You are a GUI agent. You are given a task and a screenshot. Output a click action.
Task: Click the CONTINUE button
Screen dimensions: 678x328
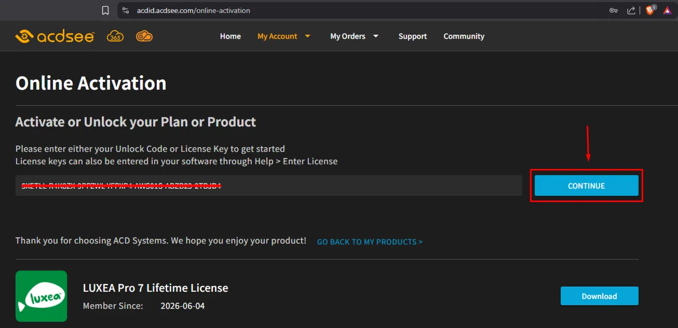(x=587, y=186)
